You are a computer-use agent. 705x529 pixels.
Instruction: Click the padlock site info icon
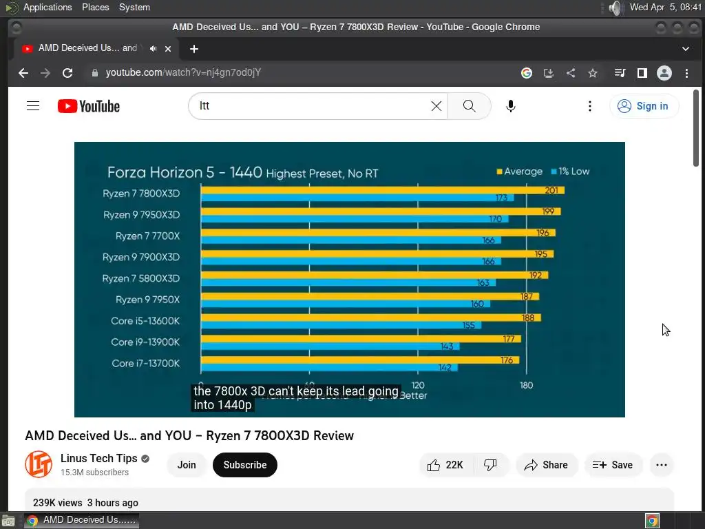(94, 73)
